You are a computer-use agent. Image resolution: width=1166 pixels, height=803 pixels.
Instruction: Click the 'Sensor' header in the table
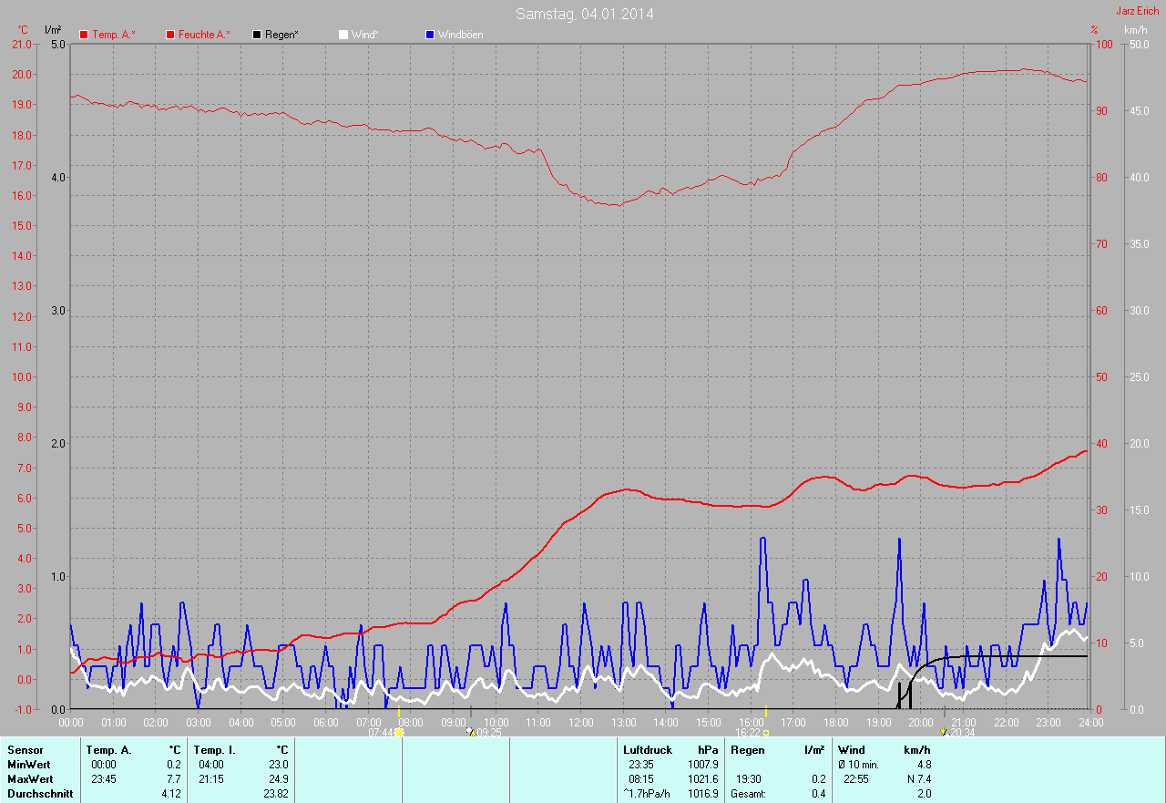(x=25, y=749)
